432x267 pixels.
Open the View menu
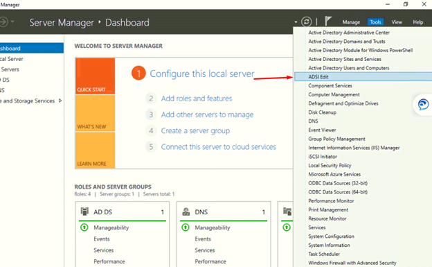[397, 22]
